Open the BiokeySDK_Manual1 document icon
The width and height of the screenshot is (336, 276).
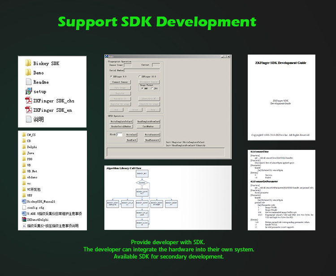coord(24,201)
